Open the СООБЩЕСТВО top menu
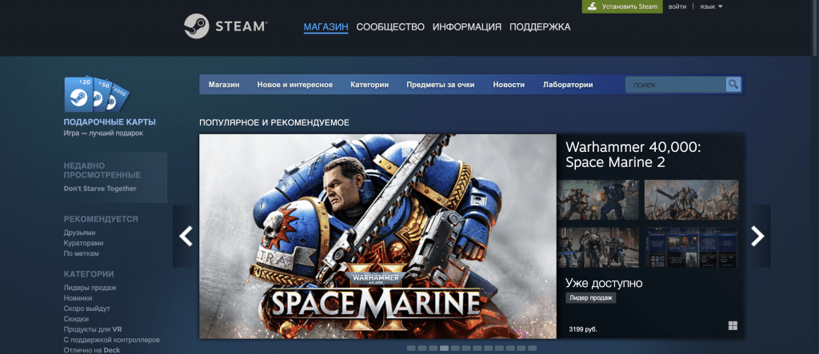 (390, 26)
